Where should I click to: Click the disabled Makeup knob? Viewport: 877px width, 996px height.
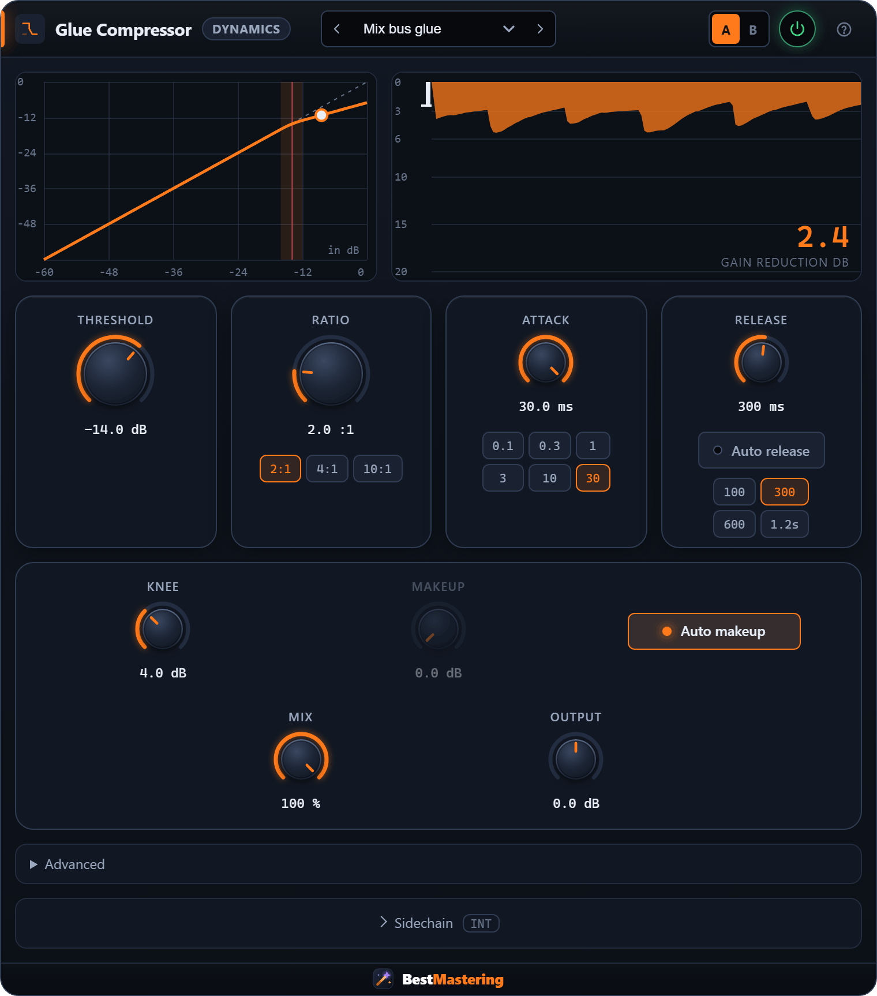(438, 629)
